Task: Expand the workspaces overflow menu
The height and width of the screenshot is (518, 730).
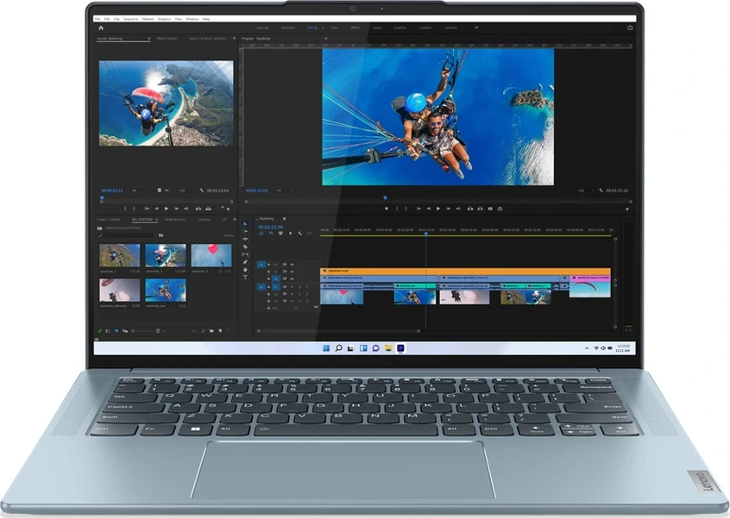Action: pos(475,28)
